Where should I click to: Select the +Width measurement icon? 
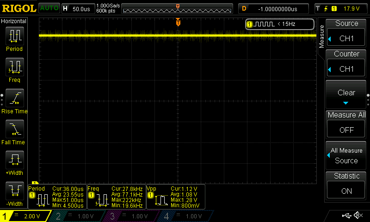tap(14, 160)
